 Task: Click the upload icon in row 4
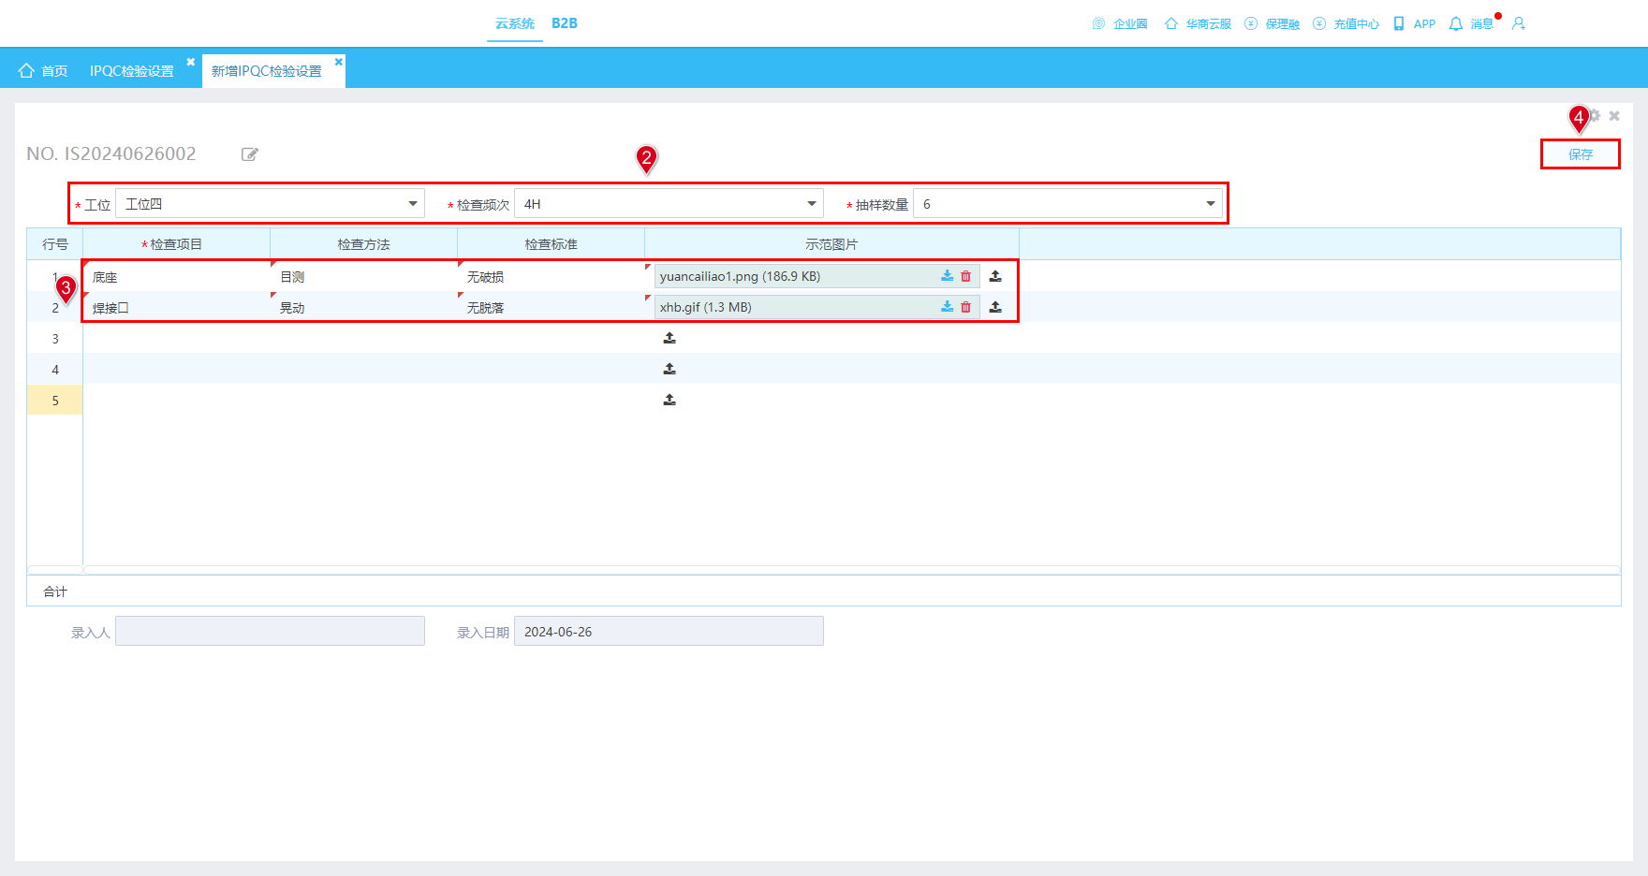click(669, 369)
